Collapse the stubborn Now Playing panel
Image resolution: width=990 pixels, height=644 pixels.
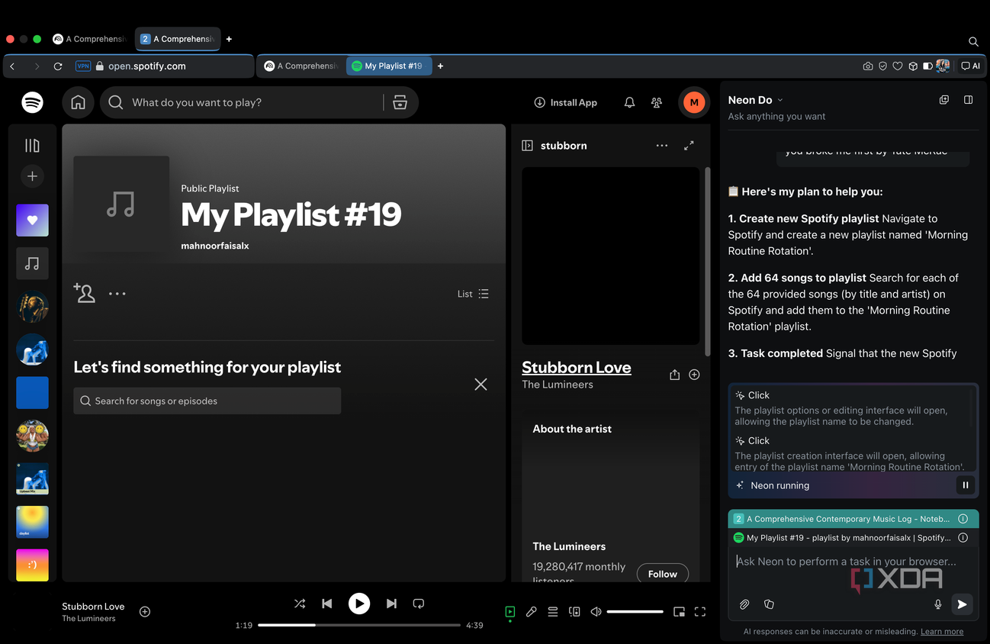(527, 145)
